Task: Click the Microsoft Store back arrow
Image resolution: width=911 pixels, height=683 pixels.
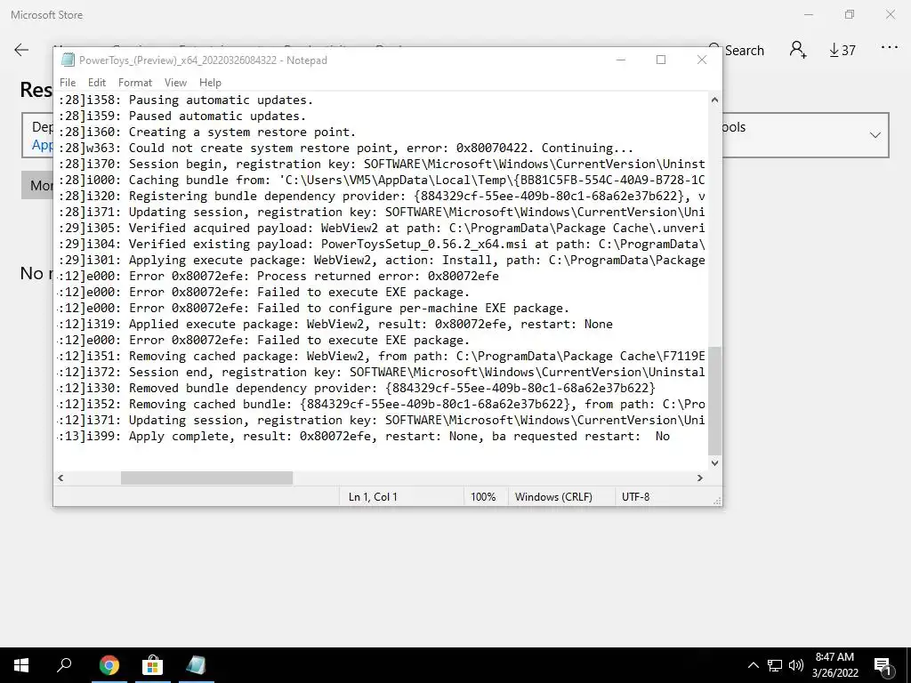Action: point(21,50)
